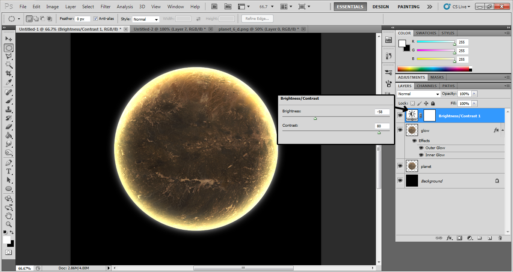Select the Clone Stamp tool
513x272 pixels.
(x=9, y=109)
